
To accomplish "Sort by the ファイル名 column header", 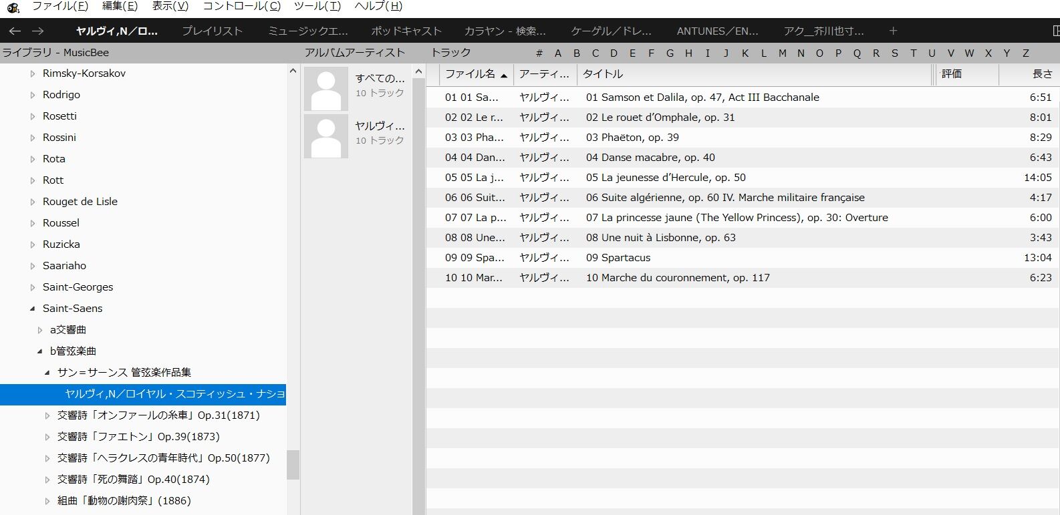I will (476, 74).
